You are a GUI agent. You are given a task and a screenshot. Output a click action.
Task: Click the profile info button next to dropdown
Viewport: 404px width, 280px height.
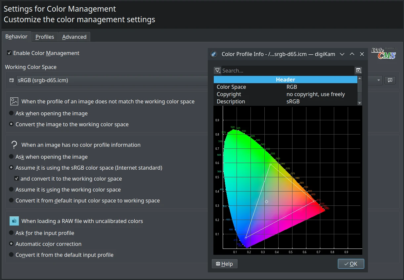(390, 80)
